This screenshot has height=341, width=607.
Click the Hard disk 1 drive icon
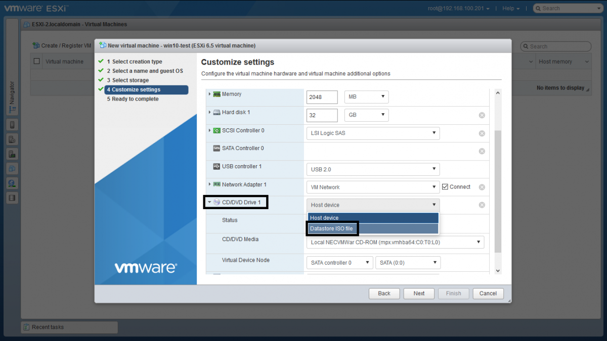pos(216,112)
